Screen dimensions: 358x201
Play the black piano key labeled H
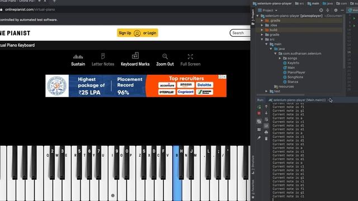point(181,162)
